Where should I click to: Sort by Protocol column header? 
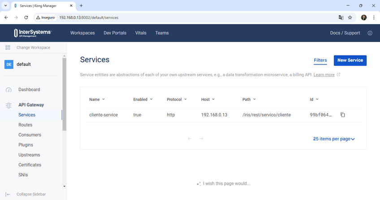point(177,99)
